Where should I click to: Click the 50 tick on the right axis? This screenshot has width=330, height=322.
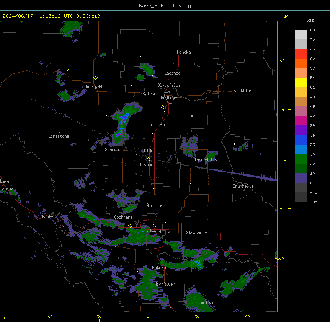(283, 110)
